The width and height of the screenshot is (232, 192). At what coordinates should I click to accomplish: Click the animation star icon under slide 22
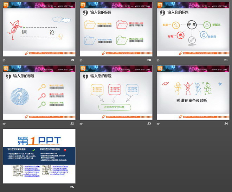tap(4, 124)
